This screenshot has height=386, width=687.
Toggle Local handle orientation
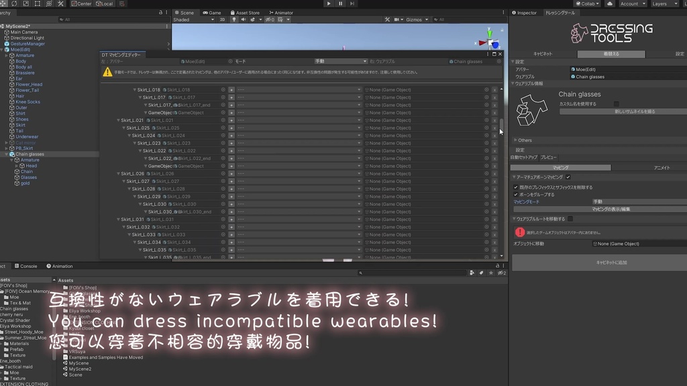point(105,3)
